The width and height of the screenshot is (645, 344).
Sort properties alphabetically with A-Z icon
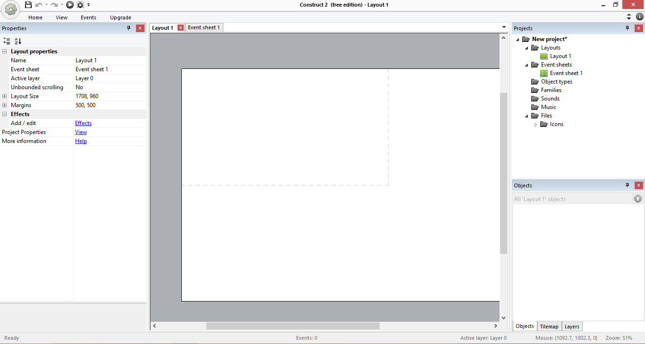18,41
